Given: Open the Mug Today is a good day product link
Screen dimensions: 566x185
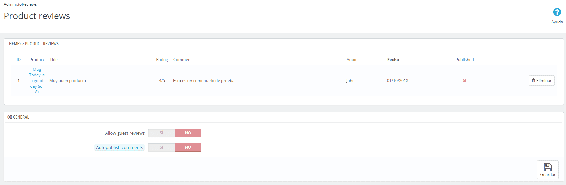Looking at the screenshot, I should click(x=37, y=81).
